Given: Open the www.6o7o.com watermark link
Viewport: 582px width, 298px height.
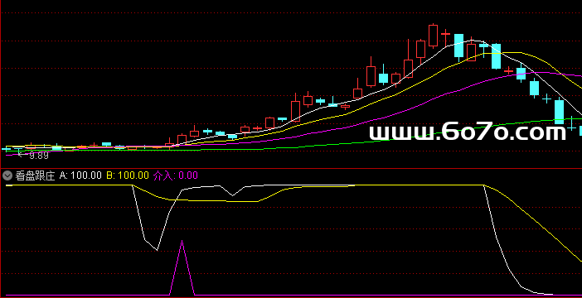Looking at the screenshot, I should pos(468,132).
